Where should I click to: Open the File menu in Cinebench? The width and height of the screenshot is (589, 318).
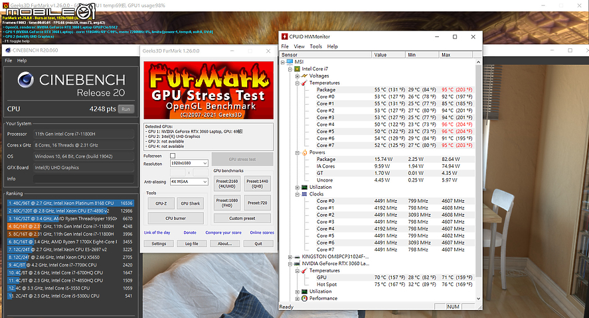(x=8, y=61)
